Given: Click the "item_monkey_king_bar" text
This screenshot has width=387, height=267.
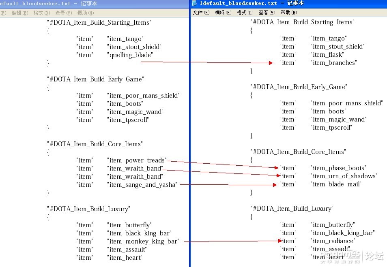Looking at the screenshot, I should 143,241.
